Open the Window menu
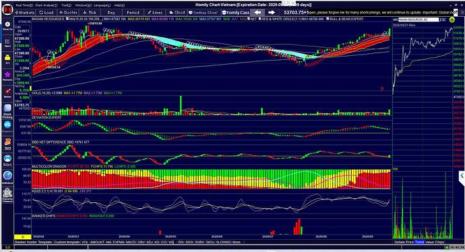Screen dimensions: 465x252 pyautogui.click(x=84, y=5)
